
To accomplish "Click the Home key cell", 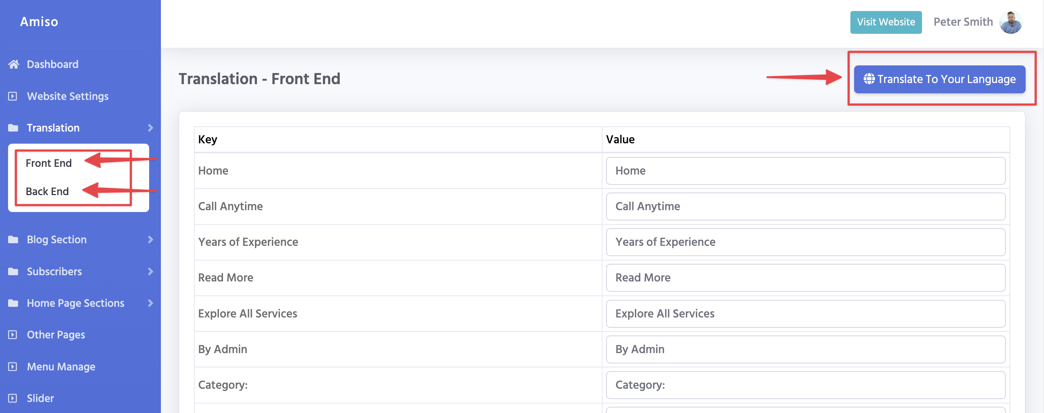I will pos(398,170).
